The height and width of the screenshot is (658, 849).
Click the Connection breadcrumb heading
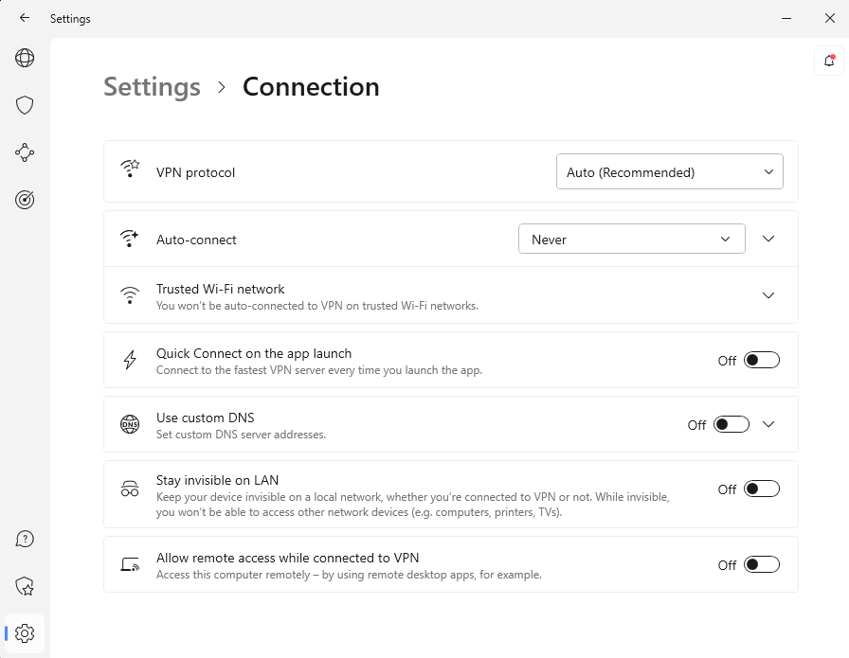[x=311, y=87]
